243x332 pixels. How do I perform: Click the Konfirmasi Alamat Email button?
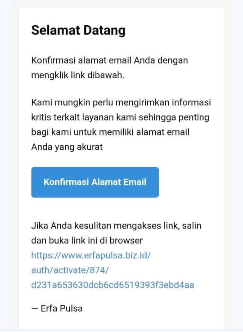click(95, 182)
